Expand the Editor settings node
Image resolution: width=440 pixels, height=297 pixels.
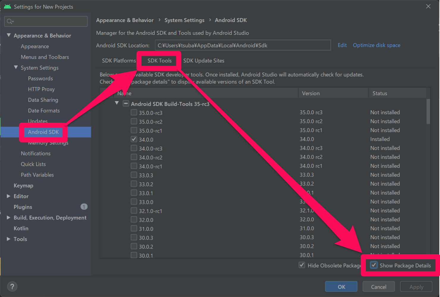(9, 196)
